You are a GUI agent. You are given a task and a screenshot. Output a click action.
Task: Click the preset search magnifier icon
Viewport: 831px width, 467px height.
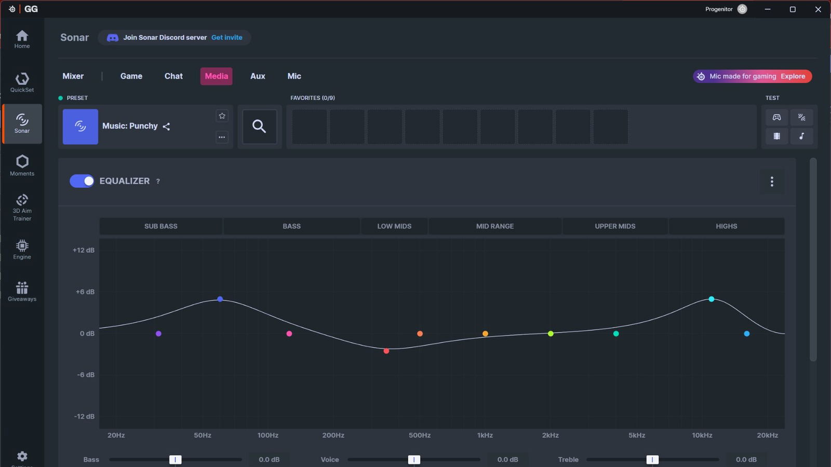[x=259, y=127]
